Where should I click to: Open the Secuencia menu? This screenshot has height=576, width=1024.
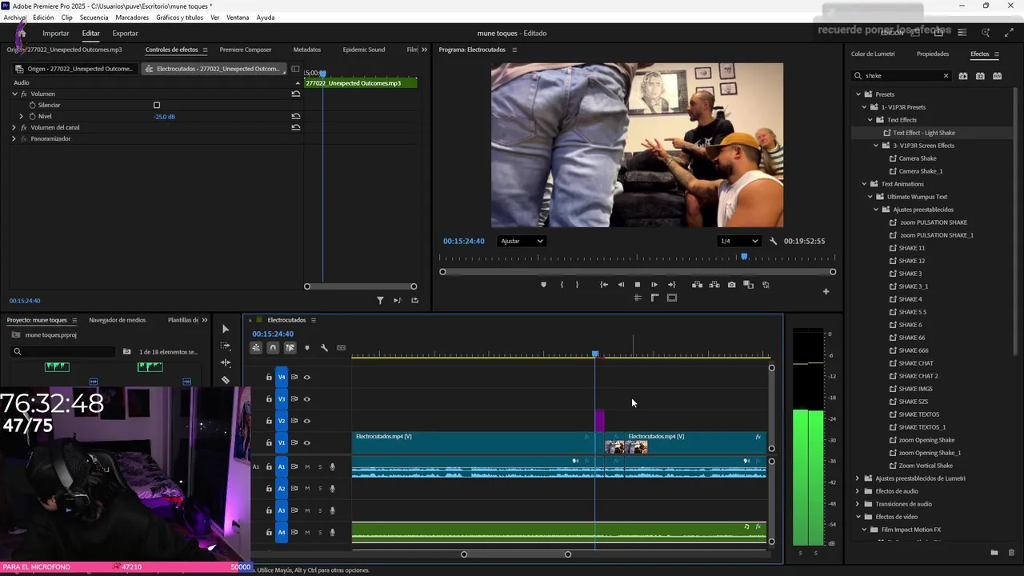(x=94, y=18)
